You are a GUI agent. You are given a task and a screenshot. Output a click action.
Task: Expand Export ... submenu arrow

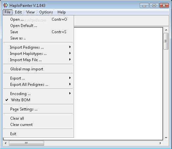(70, 78)
